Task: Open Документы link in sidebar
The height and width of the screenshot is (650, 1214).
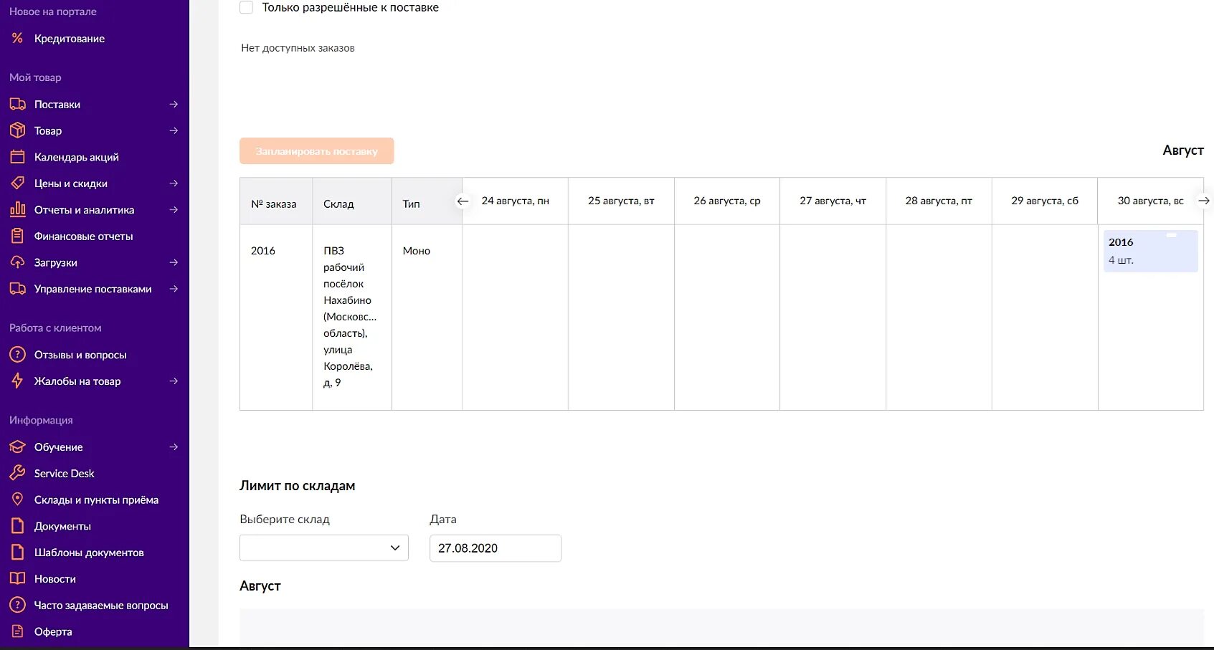Action: click(x=62, y=526)
